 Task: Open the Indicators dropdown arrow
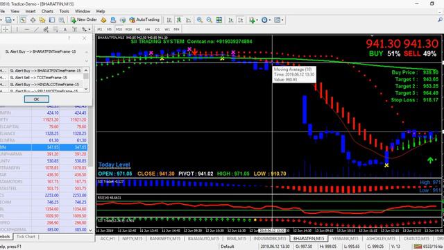click(257, 20)
